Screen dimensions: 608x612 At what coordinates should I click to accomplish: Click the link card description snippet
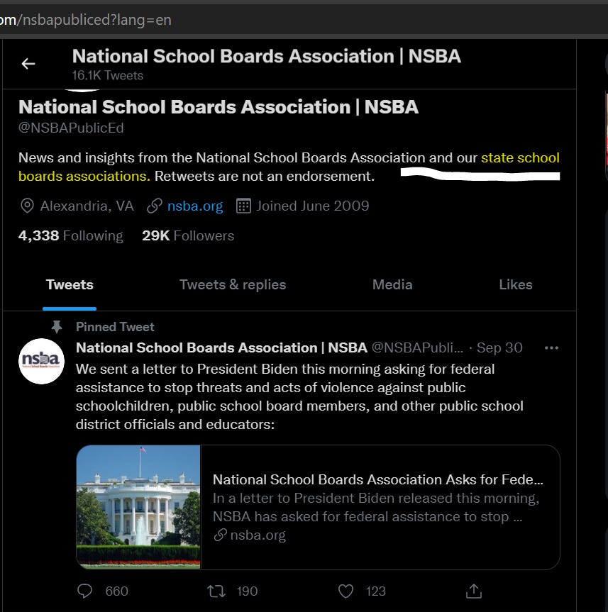point(376,507)
